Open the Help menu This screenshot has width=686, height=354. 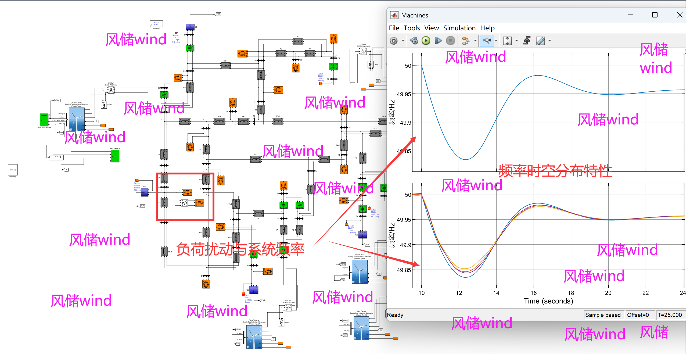coord(487,28)
